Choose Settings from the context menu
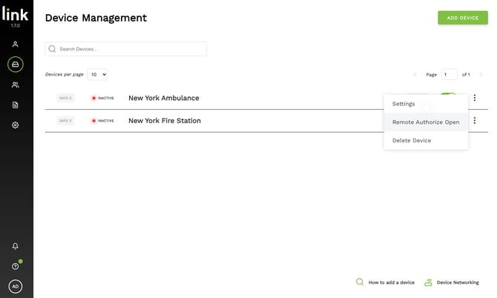The image size is (497, 298). 426,104
